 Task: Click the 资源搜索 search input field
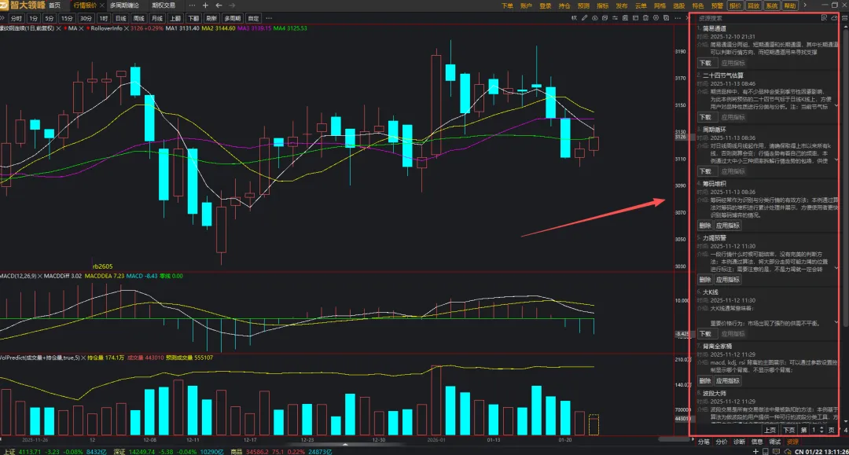click(757, 18)
